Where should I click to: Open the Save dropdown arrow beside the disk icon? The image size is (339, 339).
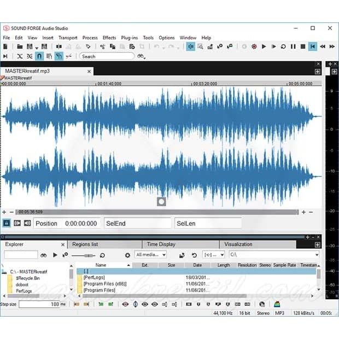[37, 48]
